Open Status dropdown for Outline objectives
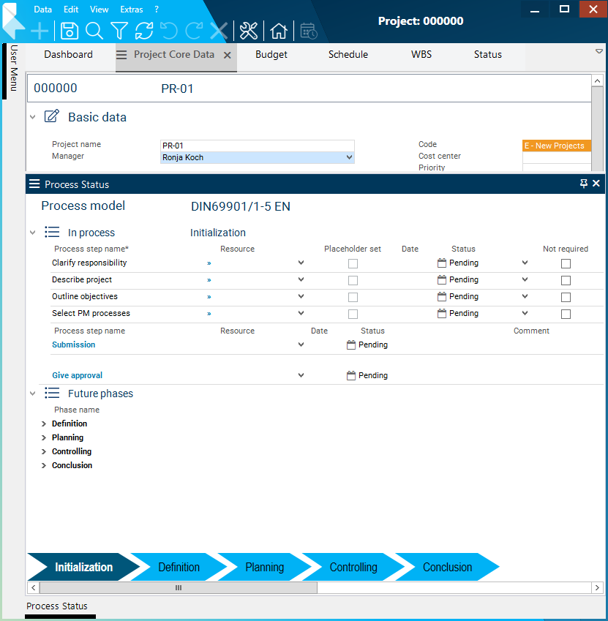Screen dimensions: 608x621 pyautogui.click(x=525, y=297)
